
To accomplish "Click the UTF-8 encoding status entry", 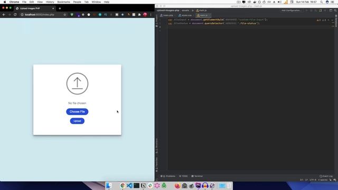I will pyautogui.click(x=313, y=180).
